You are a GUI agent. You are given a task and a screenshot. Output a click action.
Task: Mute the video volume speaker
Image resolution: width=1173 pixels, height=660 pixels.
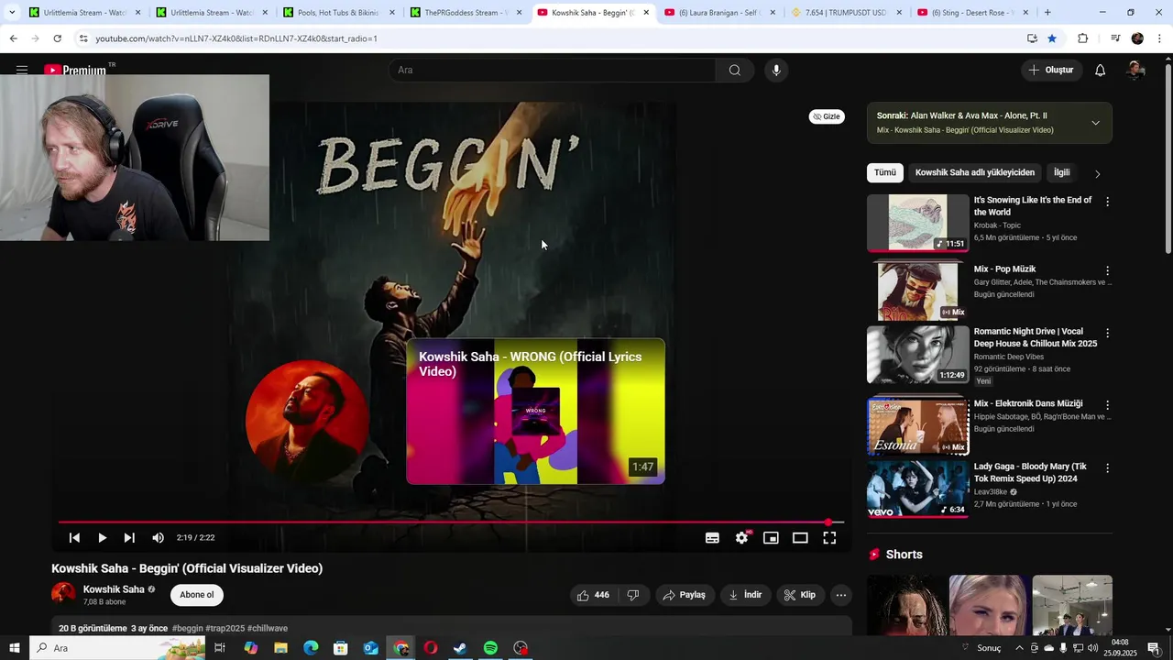point(158,538)
